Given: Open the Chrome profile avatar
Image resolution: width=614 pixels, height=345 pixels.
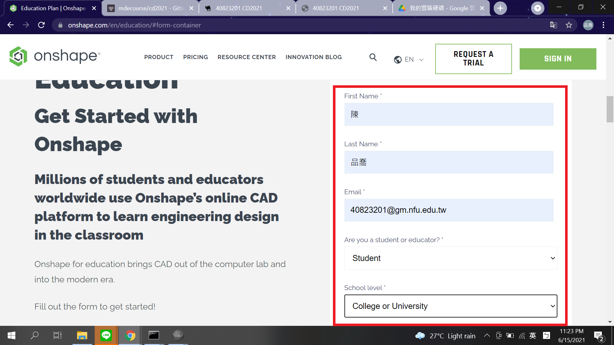Looking at the screenshot, I should click(588, 25).
